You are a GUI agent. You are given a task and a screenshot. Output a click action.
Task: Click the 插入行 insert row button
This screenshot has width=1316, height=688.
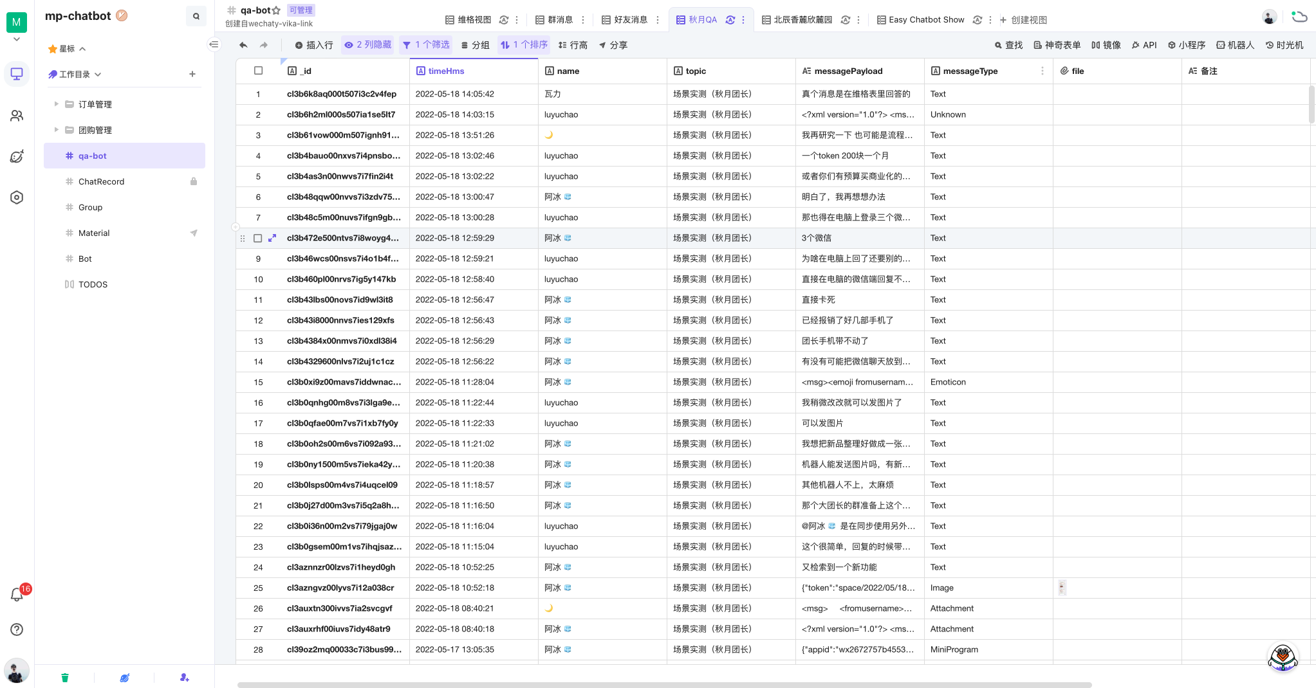[314, 45]
